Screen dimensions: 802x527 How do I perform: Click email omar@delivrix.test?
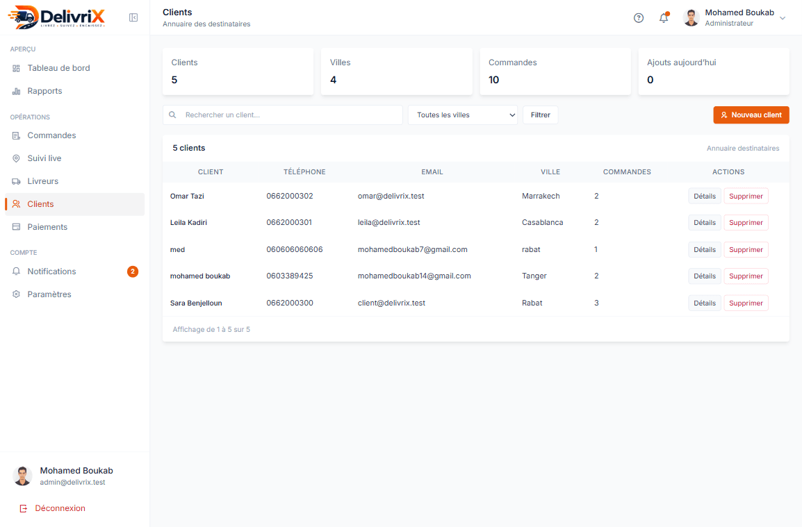tap(391, 196)
